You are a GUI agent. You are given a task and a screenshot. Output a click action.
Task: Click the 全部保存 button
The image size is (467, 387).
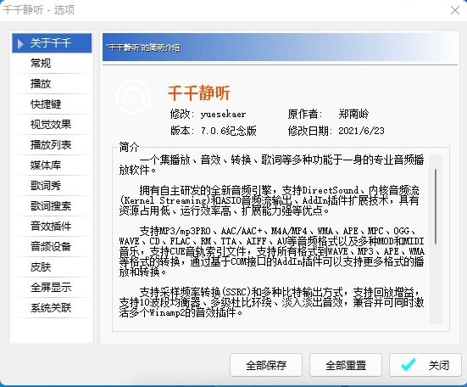[266, 365]
